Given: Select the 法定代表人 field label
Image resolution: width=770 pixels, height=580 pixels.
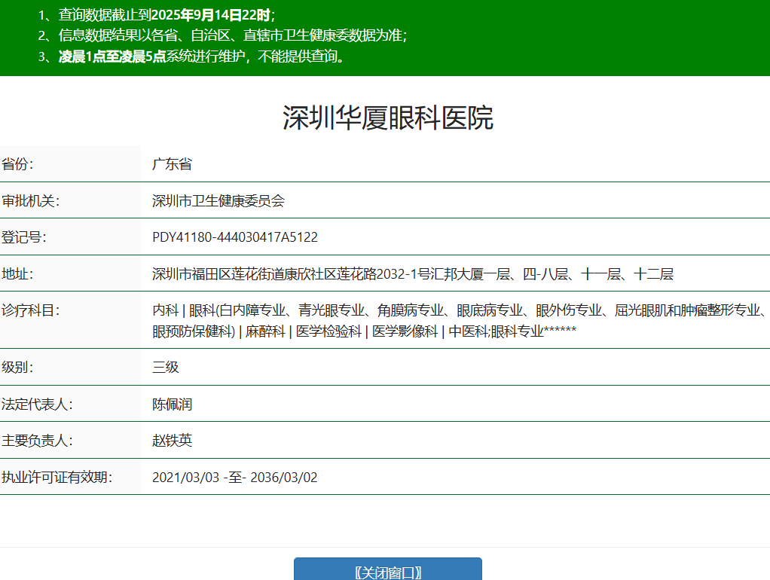Looking at the screenshot, I should [x=37, y=404].
